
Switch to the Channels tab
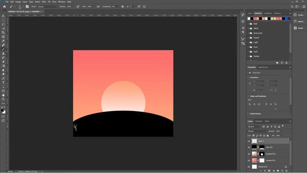[x=259, y=121]
